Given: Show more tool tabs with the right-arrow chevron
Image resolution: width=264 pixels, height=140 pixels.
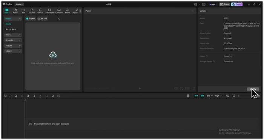Looking at the screenshot, I should click(80, 11).
